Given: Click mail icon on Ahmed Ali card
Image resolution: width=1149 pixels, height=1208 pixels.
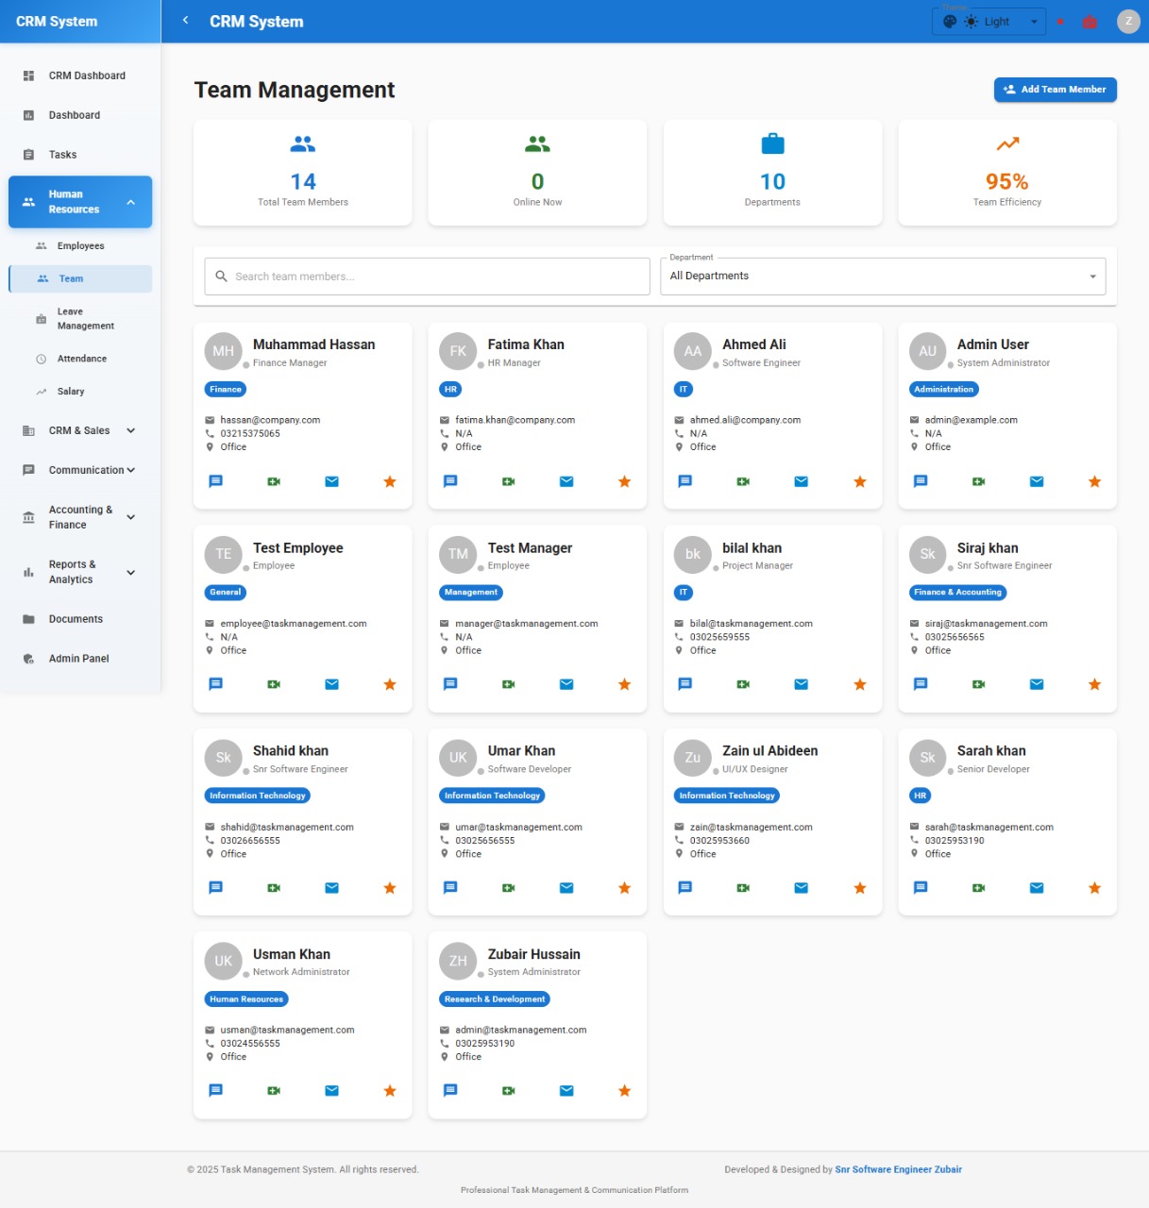Looking at the screenshot, I should [802, 481].
